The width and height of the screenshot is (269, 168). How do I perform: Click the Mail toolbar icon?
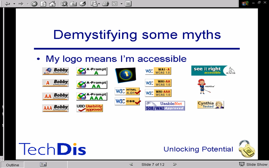(94, 4)
